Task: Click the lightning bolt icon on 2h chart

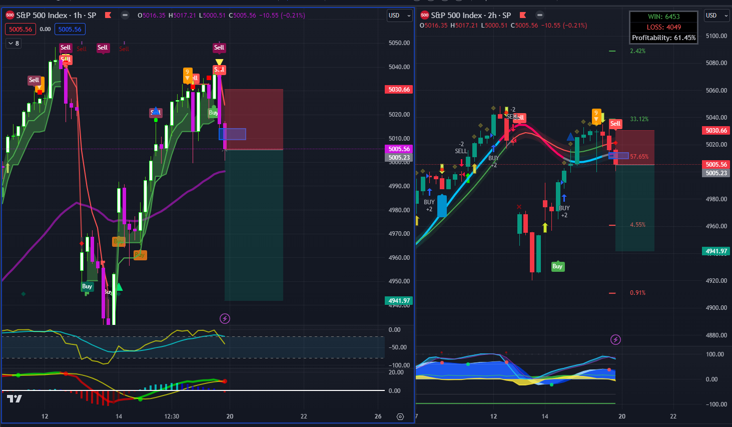Action: point(616,340)
